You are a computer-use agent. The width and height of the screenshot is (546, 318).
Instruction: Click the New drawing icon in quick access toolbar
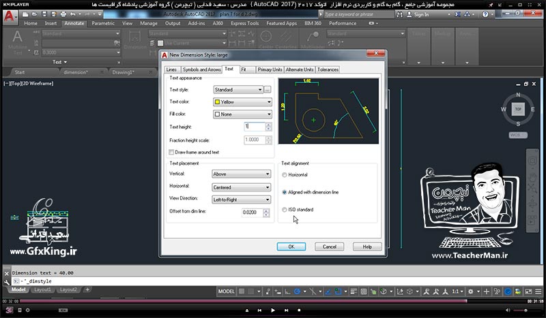click(x=25, y=14)
